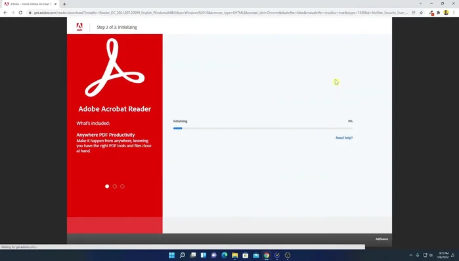Open the checkmark To Do taskbar icon
This screenshot has height=261, width=459.
(x=277, y=255)
